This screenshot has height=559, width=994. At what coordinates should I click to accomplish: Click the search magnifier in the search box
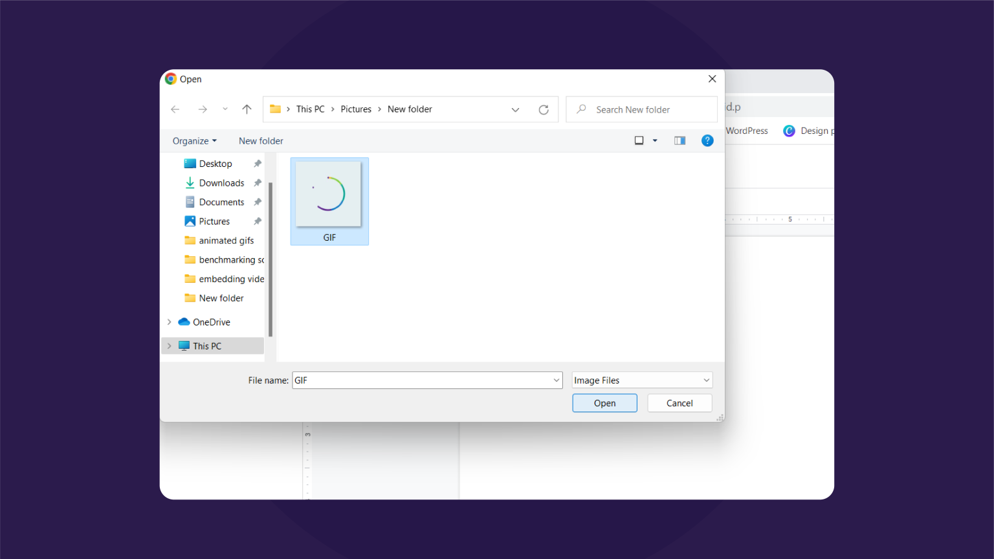pyautogui.click(x=582, y=109)
